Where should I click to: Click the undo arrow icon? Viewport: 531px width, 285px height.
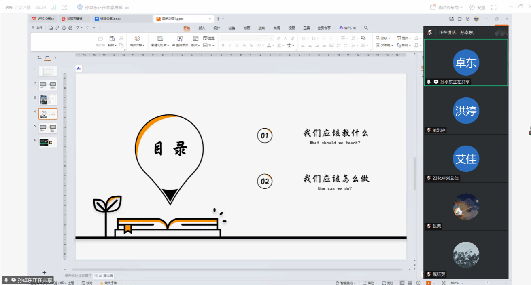(x=77, y=28)
